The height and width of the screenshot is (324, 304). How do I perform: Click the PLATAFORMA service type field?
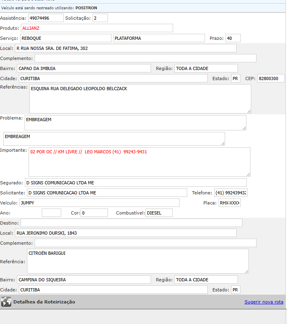point(159,38)
